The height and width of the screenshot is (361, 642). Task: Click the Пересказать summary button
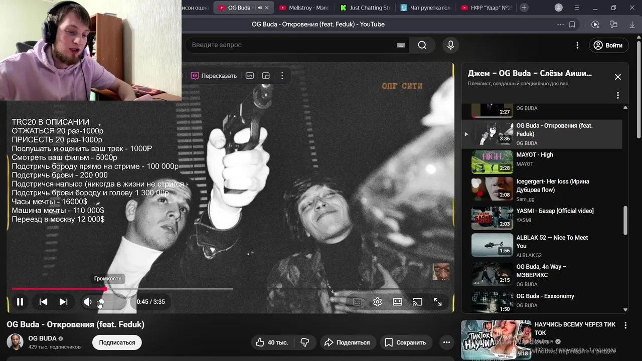pyautogui.click(x=214, y=76)
